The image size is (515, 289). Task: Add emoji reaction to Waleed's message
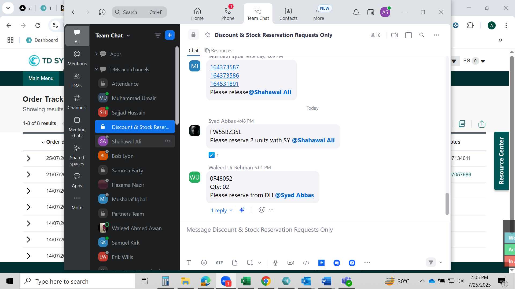[x=262, y=210]
